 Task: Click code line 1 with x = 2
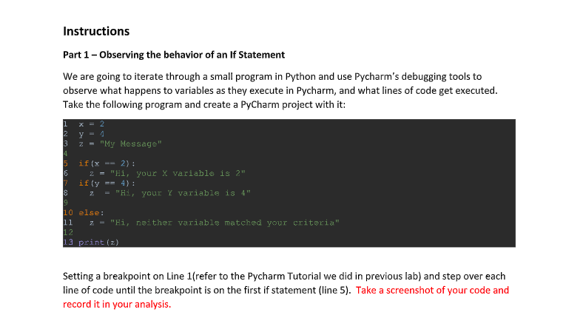click(92, 124)
